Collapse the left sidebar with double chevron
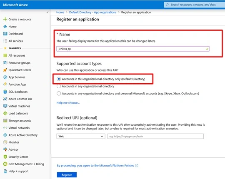225x179 pixels. [x=47, y=12]
